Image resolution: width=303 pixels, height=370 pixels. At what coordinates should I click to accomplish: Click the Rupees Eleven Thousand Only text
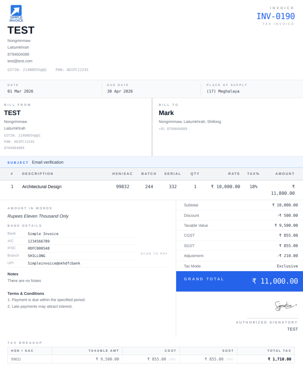click(38, 216)
